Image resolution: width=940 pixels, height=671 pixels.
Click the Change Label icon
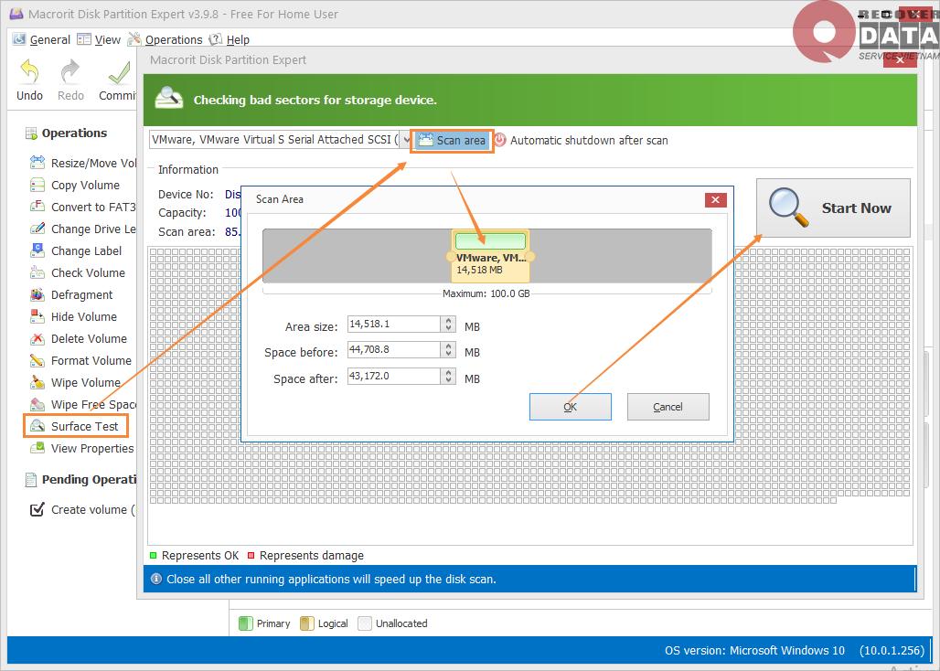[x=37, y=250]
